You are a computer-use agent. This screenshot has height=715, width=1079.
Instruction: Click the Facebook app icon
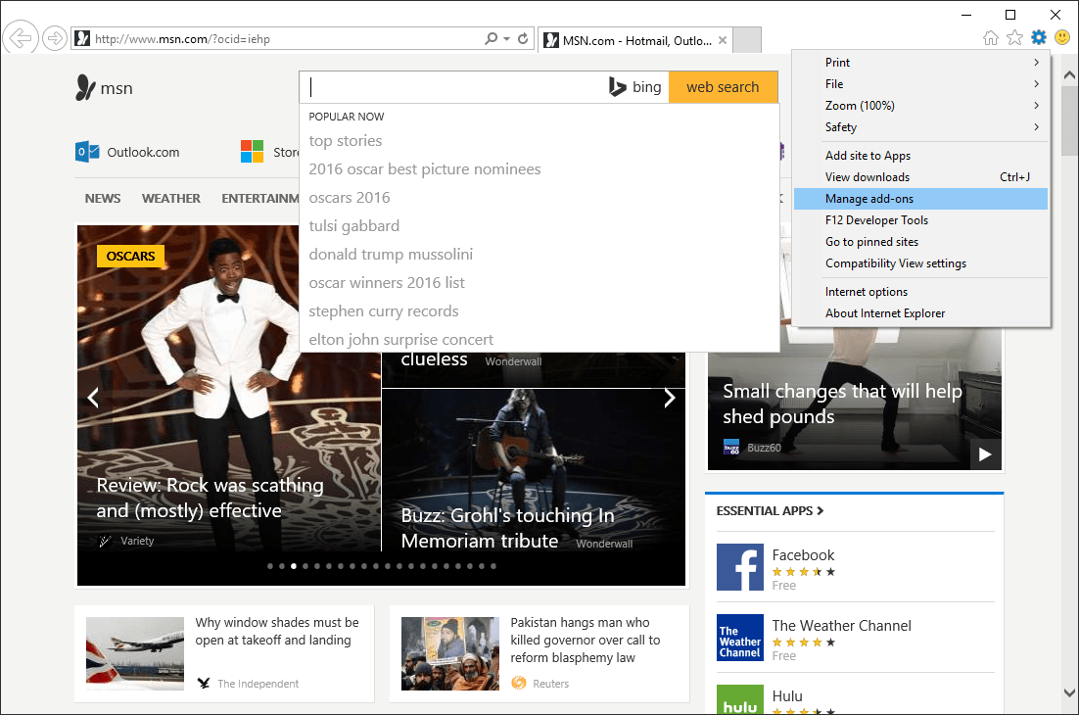click(x=740, y=567)
